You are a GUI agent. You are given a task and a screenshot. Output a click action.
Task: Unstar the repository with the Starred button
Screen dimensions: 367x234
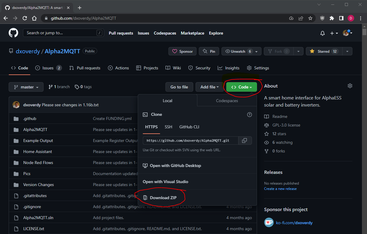(x=323, y=51)
